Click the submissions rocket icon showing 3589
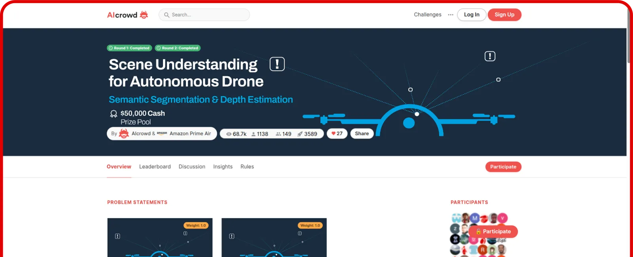633x257 pixels. 300,134
